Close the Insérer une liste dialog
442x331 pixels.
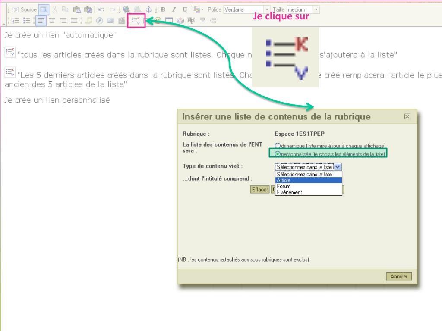tap(407, 116)
